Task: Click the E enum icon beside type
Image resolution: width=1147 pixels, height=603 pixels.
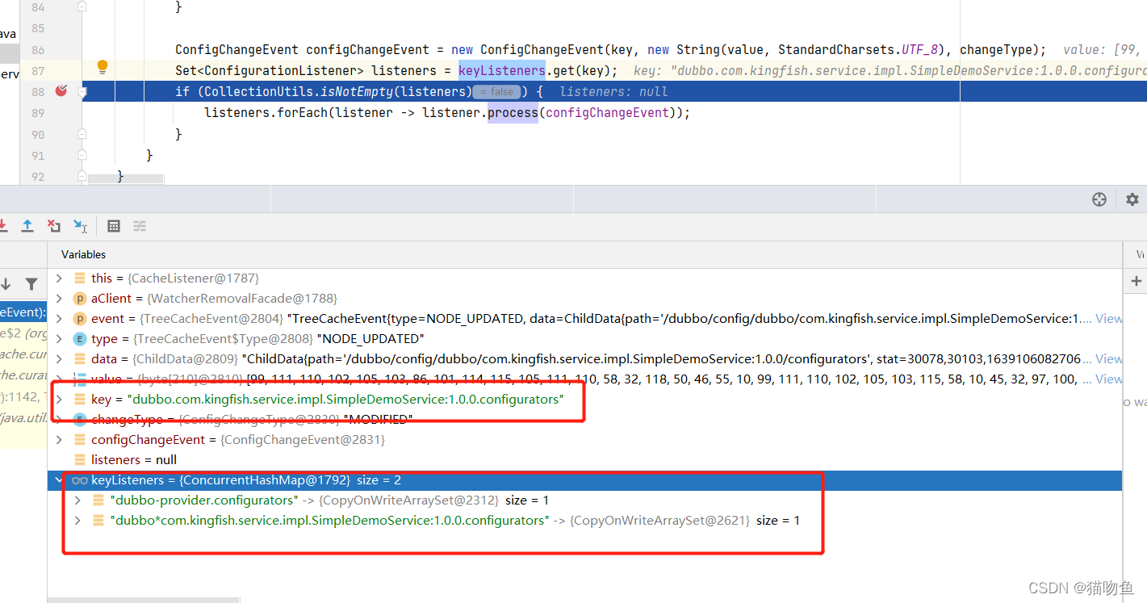Action: 79,339
